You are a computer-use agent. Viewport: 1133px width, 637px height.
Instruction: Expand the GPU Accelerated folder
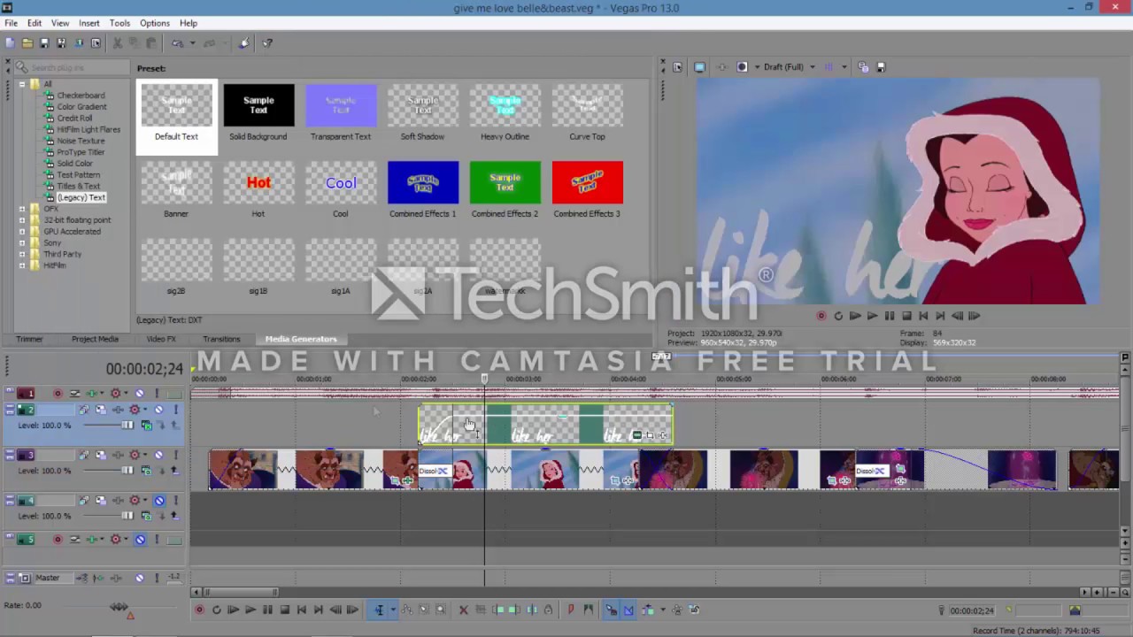click(x=22, y=232)
